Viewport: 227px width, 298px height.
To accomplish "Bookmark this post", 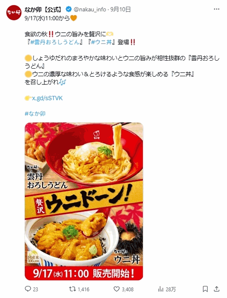I will click(x=205, y=289).
